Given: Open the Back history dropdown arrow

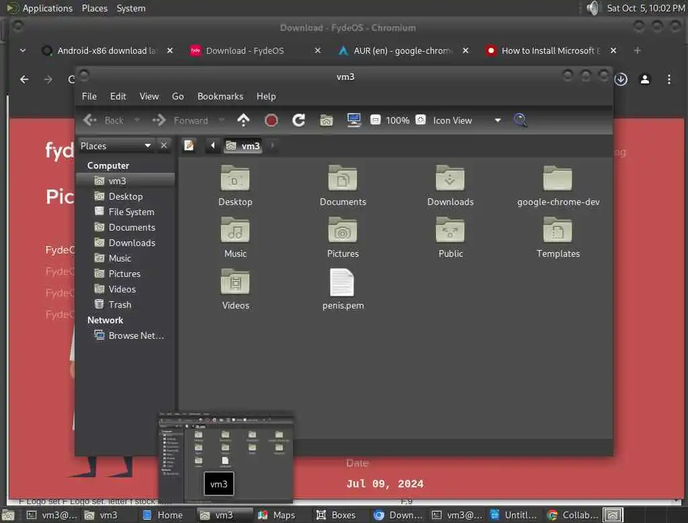Looking at the screenshot, I should (x=137, y=120).
